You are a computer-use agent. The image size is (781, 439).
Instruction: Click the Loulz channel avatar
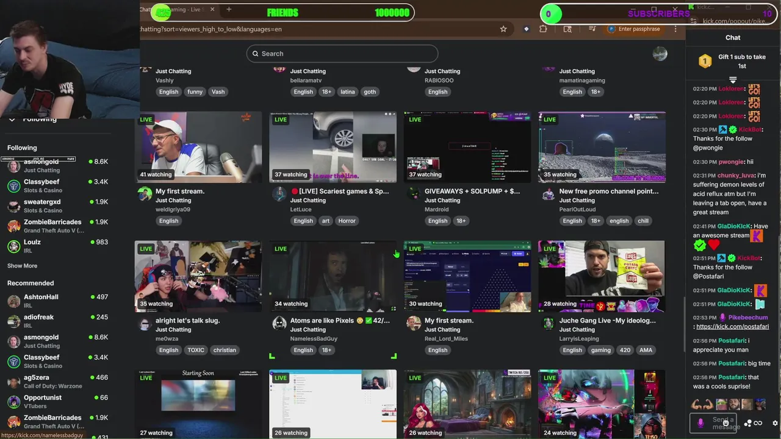(x=13, y=246)
